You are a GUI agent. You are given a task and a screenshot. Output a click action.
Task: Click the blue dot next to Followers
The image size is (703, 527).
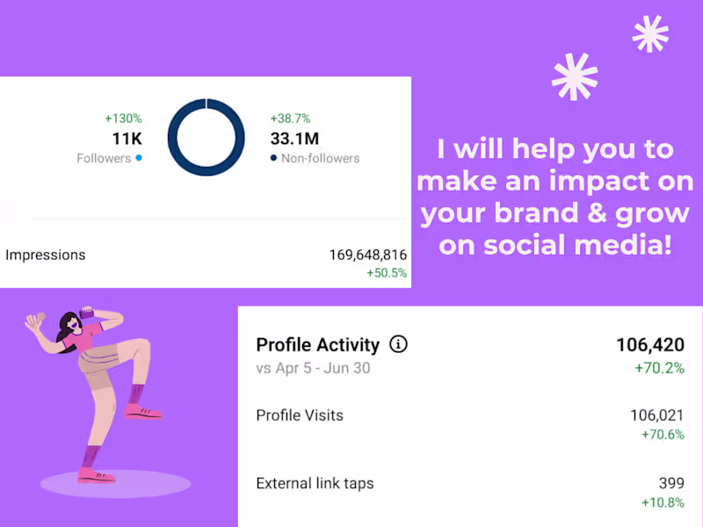tap(139, 159)
